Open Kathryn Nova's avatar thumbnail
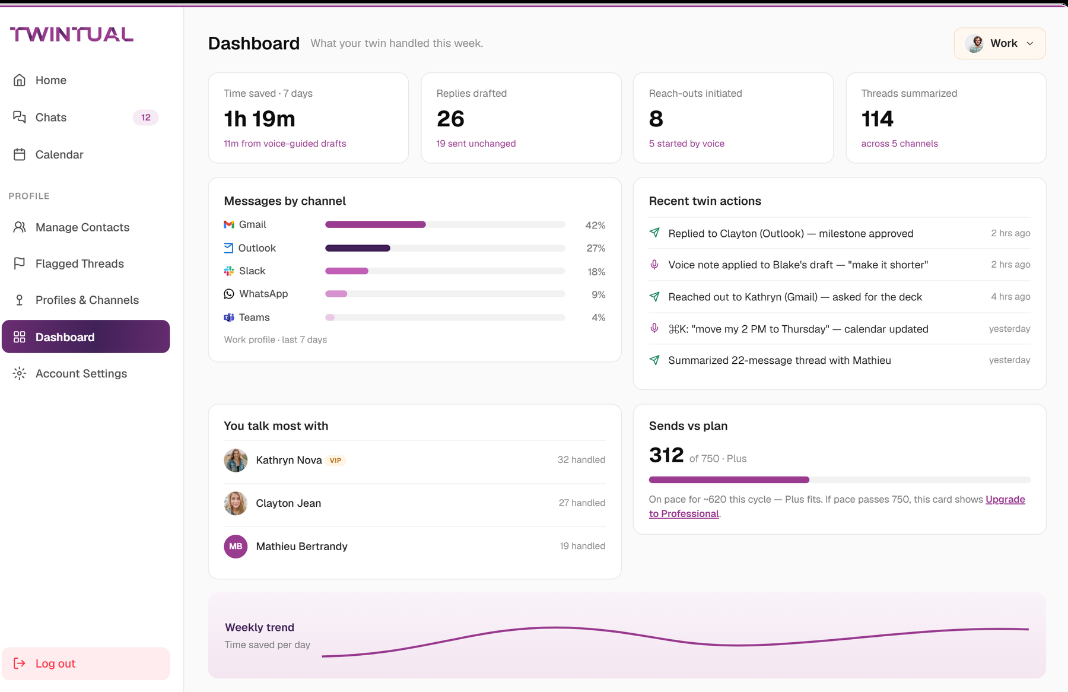Image resolution: width=1068 pixels, height=692 pixels. point(236,460)
